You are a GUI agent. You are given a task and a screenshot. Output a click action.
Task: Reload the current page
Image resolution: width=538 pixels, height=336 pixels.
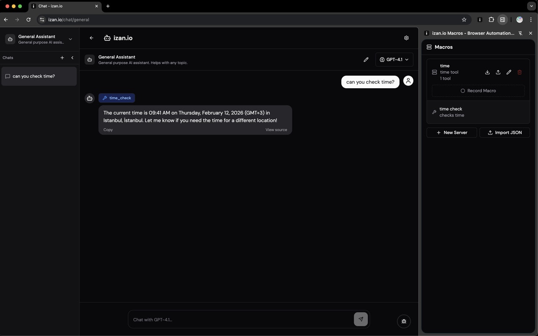pyautogui.click(x=28, y=20)
